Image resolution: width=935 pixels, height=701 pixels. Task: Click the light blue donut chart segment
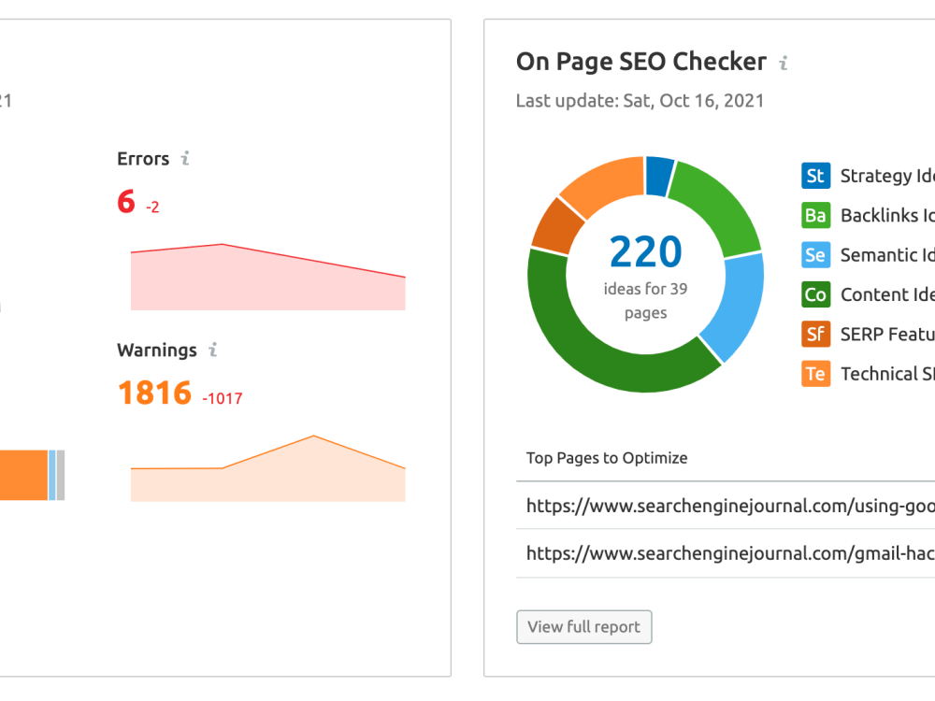click(737, 304)
